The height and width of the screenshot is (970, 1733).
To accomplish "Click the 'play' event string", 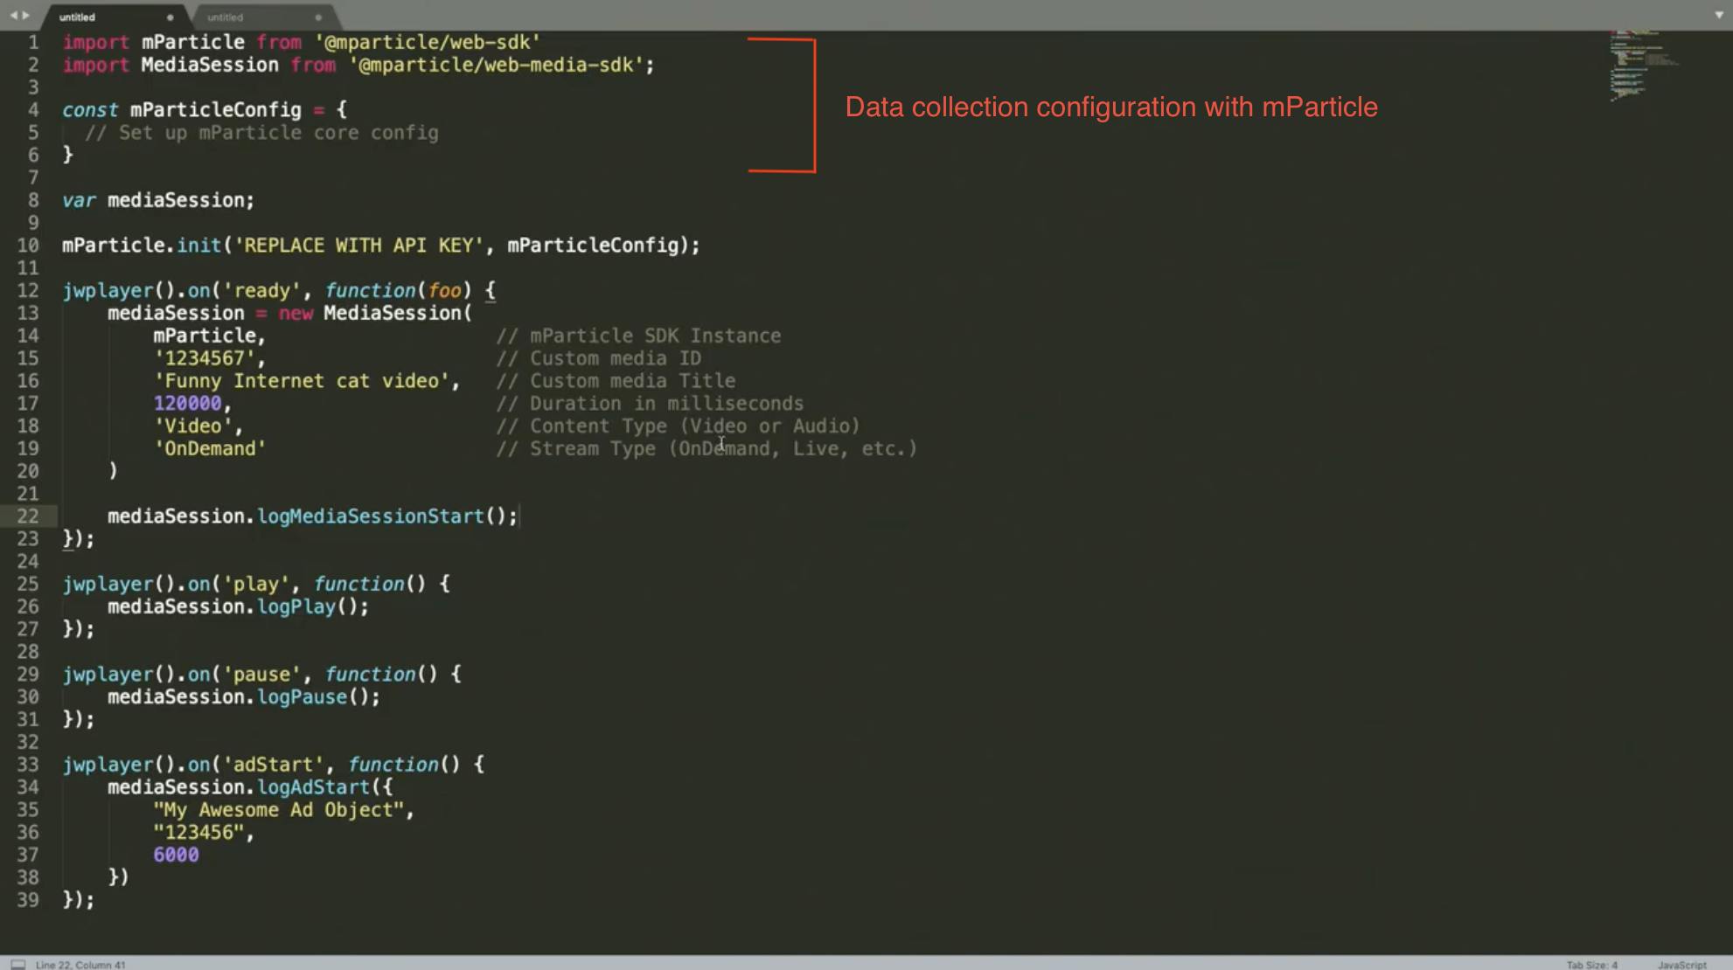I will pos(255,584).
